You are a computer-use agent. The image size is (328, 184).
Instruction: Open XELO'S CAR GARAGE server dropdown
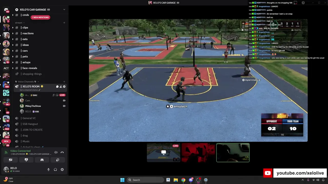(x=64, y=10)
